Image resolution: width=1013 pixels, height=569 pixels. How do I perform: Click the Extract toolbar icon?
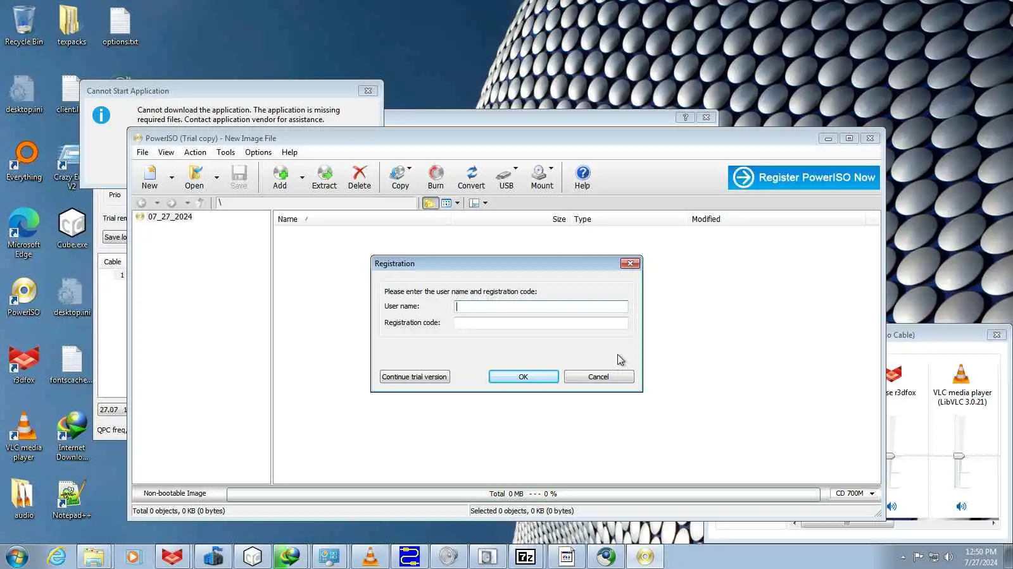324,177
